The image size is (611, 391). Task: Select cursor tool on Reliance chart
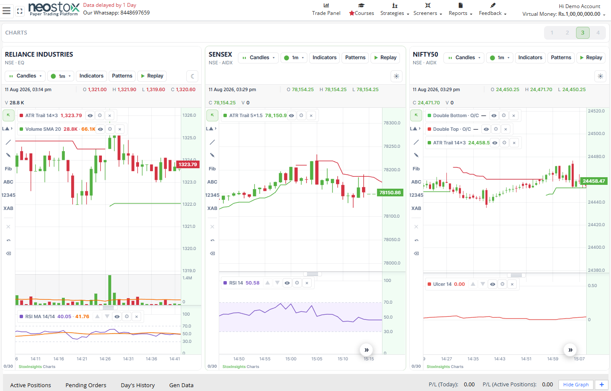9,115
